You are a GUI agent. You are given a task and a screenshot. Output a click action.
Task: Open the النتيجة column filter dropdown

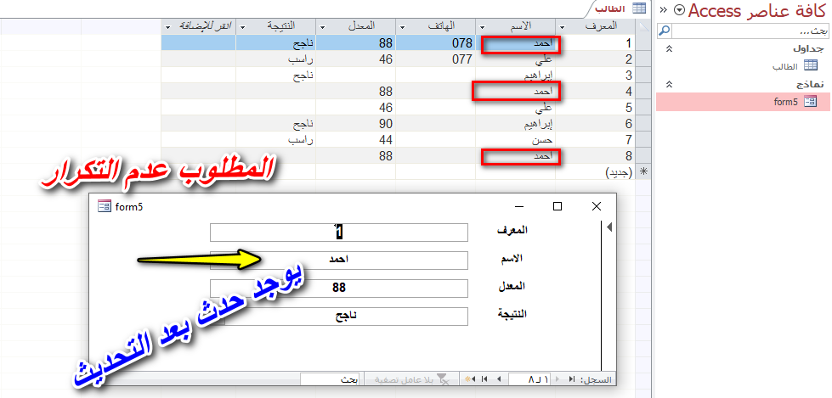tap(243, 27)
